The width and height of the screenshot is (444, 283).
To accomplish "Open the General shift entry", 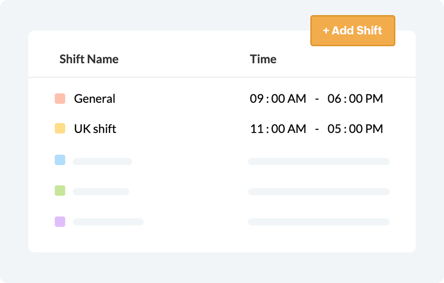I will click(x=94, y=99).
